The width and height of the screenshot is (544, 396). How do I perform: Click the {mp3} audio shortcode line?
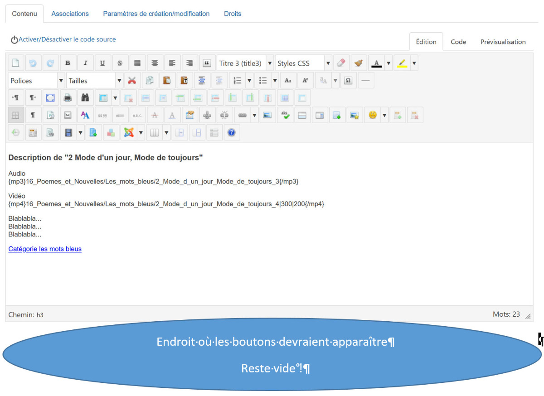(x=153, y=181)
